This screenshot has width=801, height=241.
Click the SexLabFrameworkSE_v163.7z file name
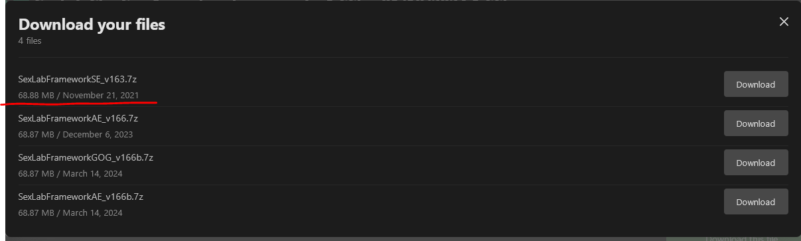[78, 79]
